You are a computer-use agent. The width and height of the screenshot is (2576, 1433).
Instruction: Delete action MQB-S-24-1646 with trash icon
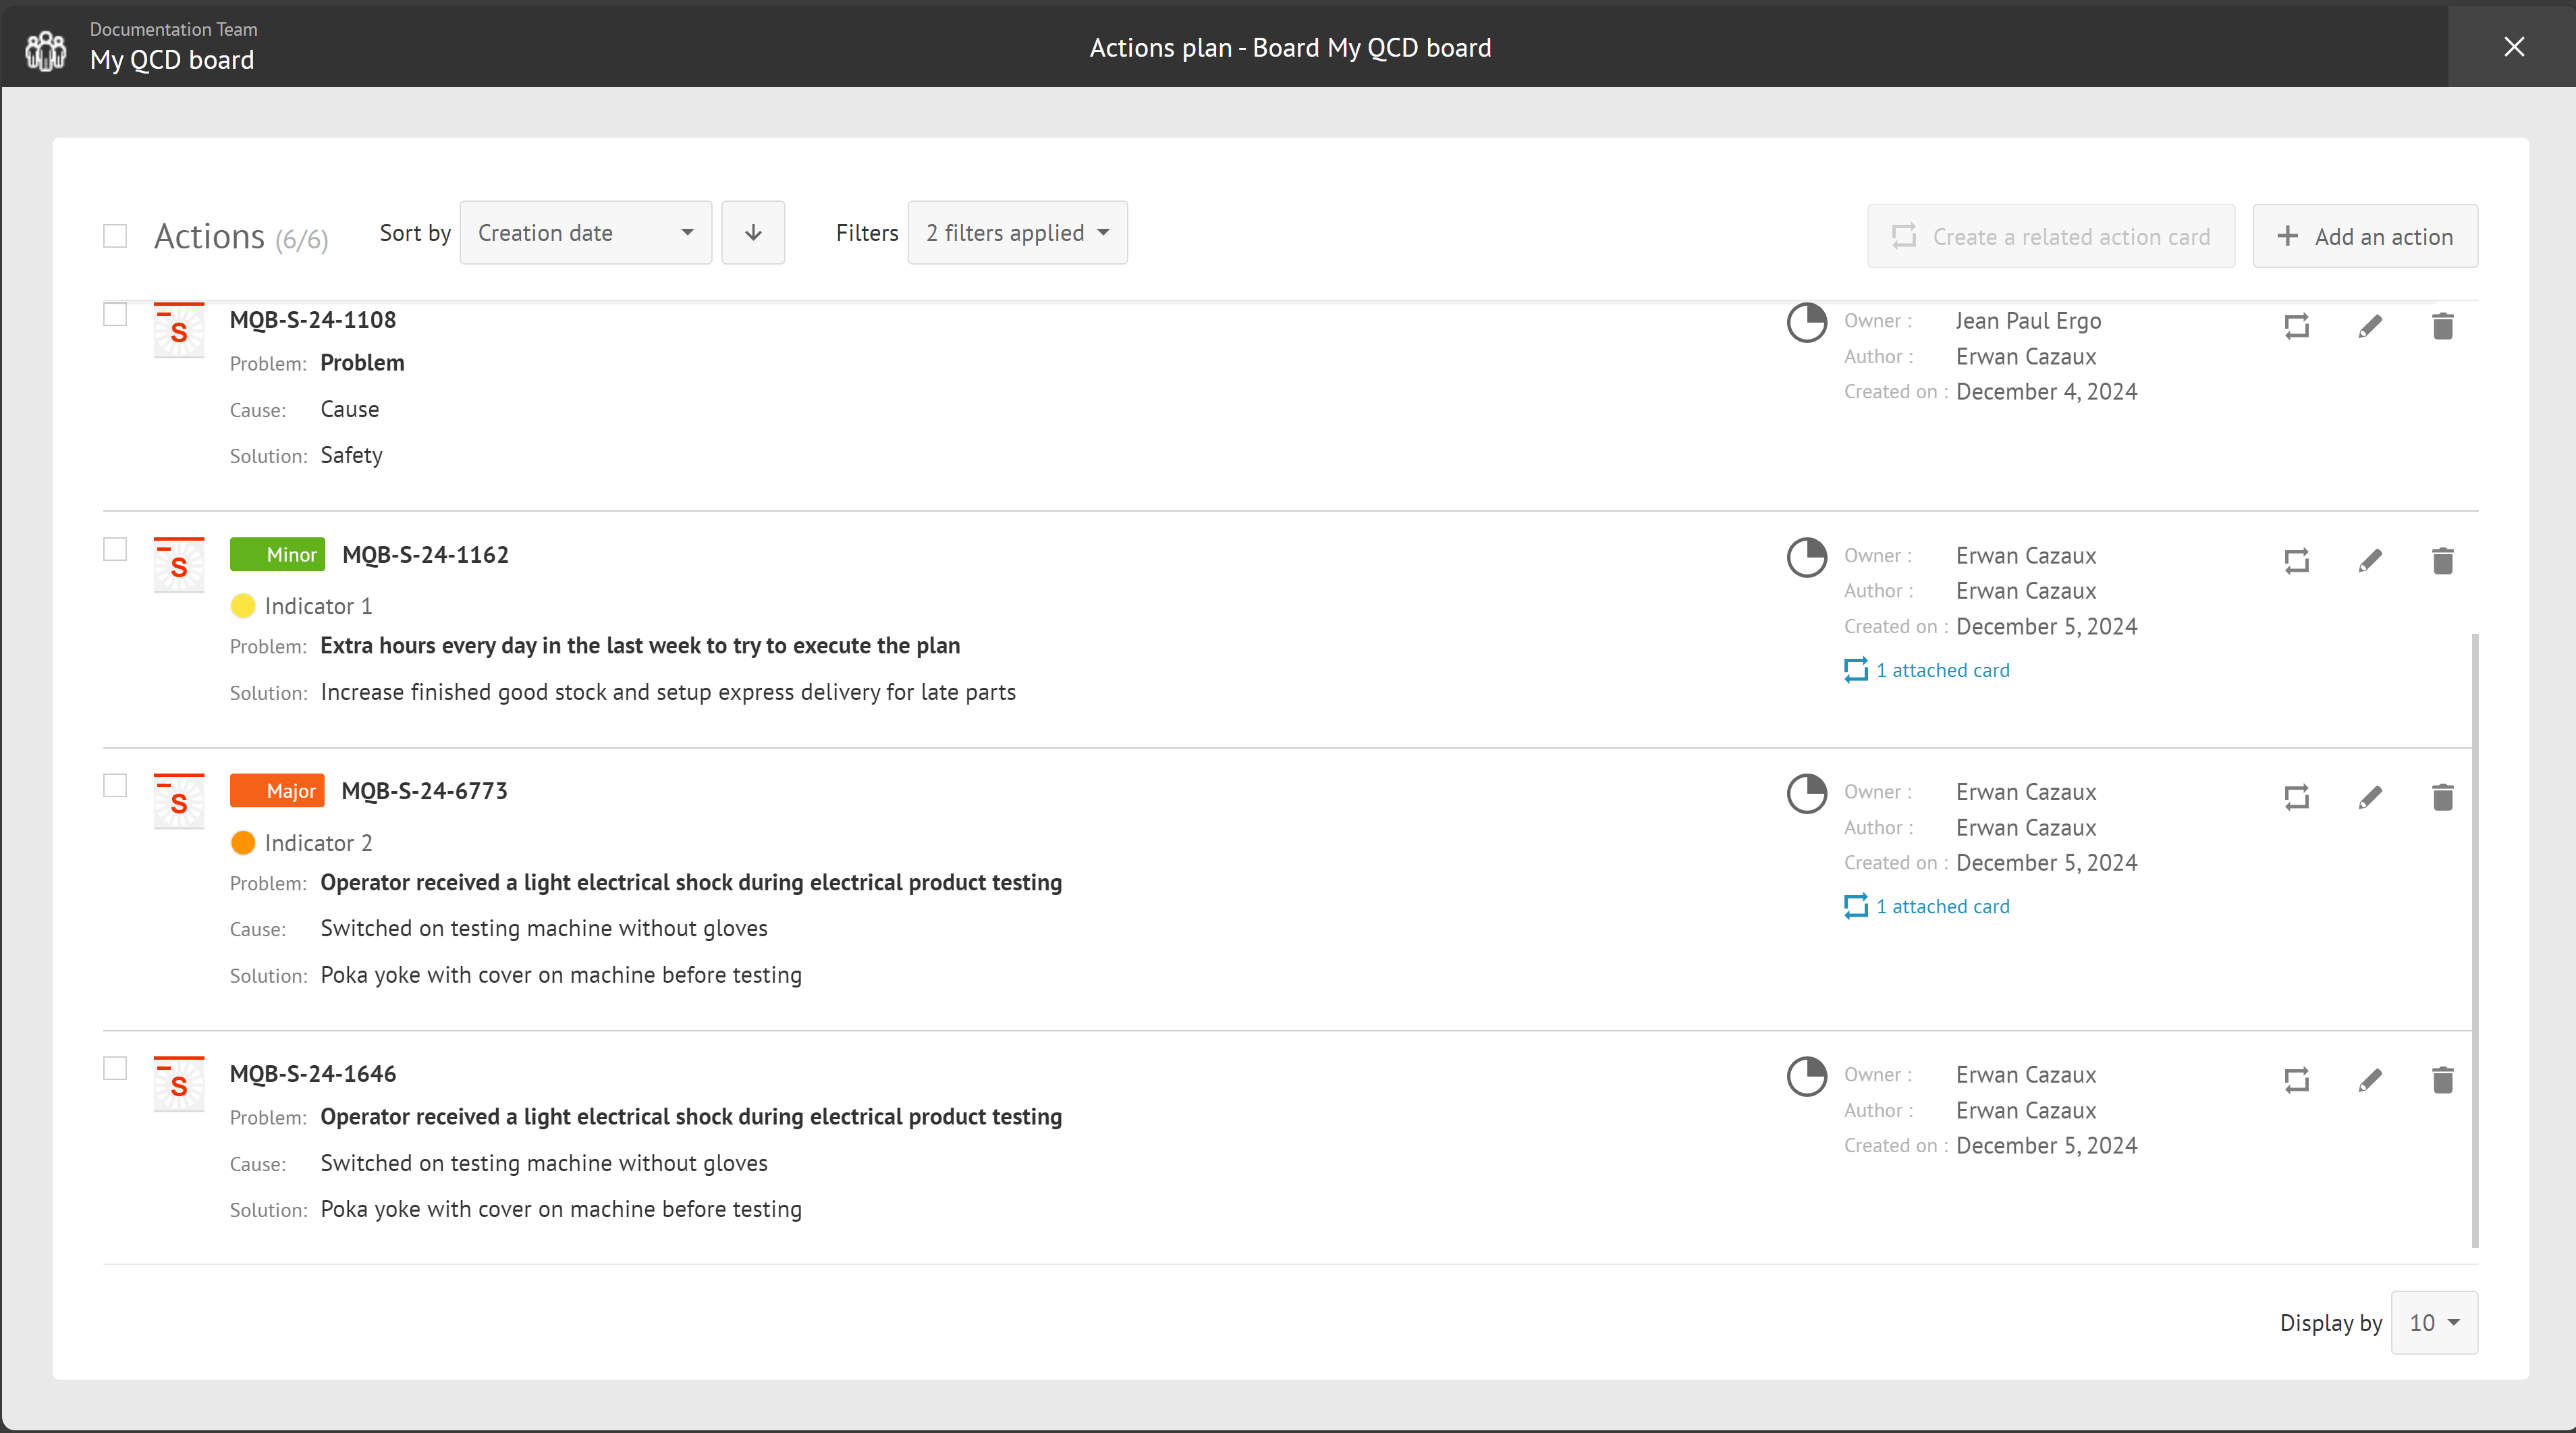pos(2443,1080)
